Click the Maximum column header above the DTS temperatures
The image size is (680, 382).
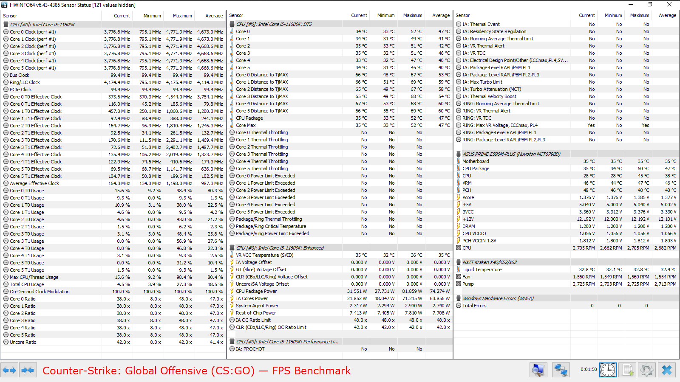coord(411,15)
